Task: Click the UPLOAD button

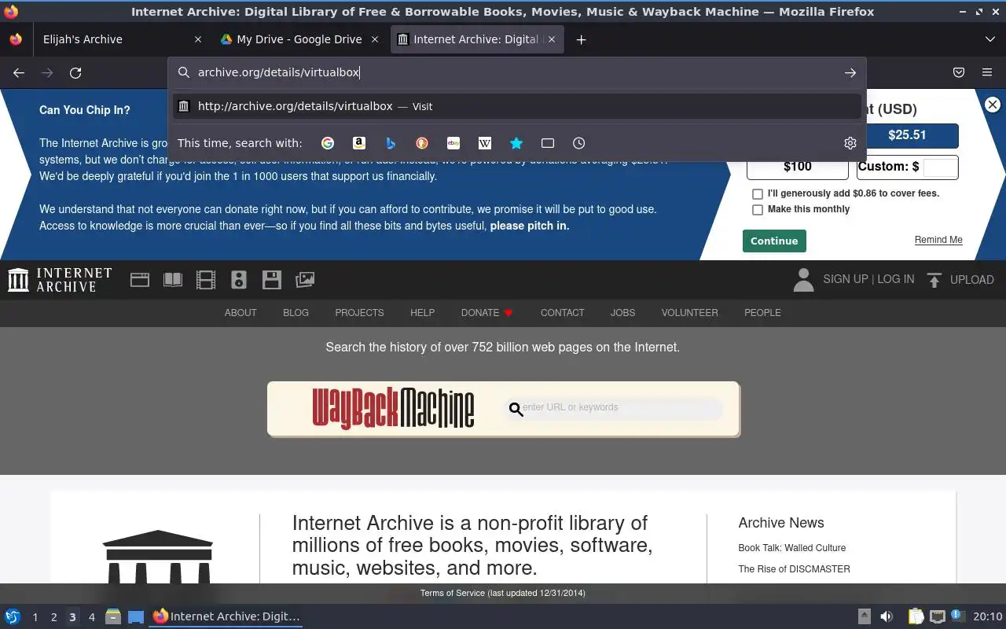Action: tap(960, 280)
